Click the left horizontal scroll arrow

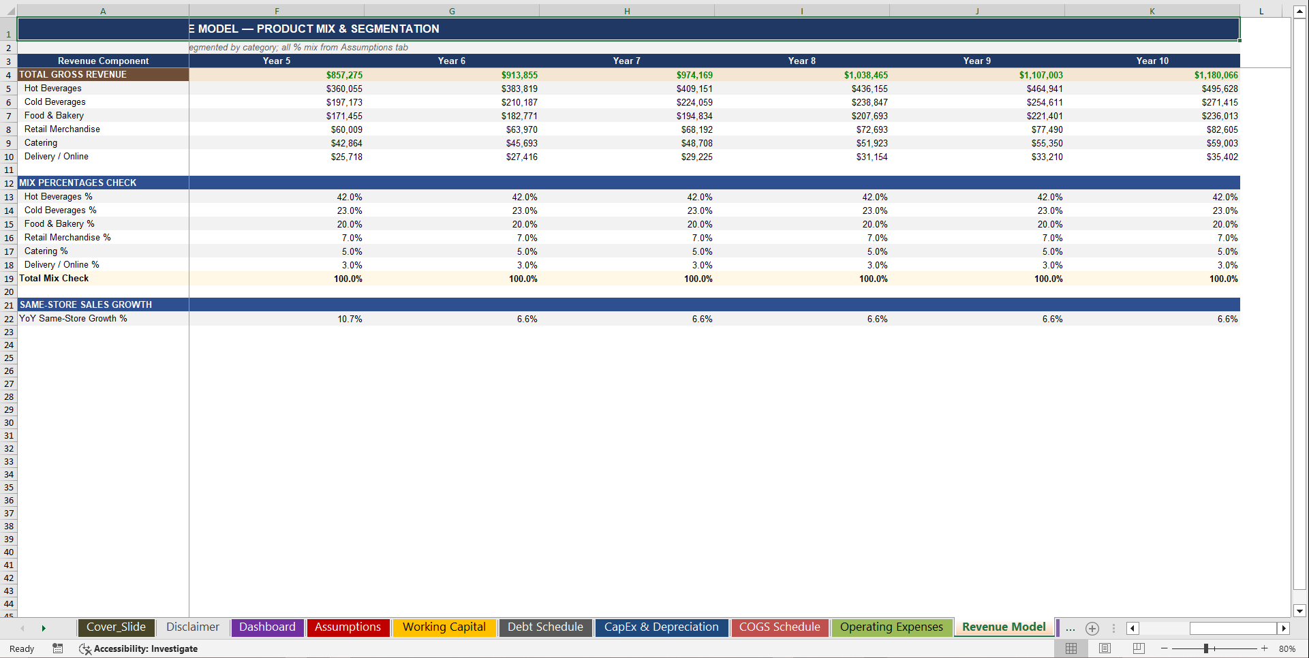[x=1132, y=628]
